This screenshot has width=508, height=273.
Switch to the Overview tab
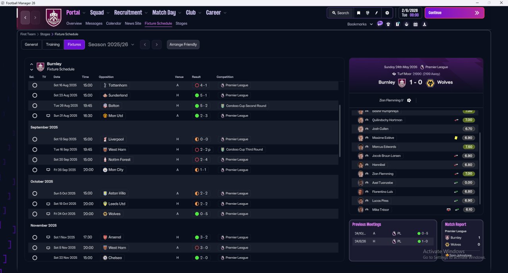[74, 23]
